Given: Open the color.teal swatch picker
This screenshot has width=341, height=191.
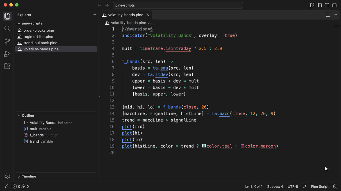Looking at the screenshot, I should click(204, 146).
